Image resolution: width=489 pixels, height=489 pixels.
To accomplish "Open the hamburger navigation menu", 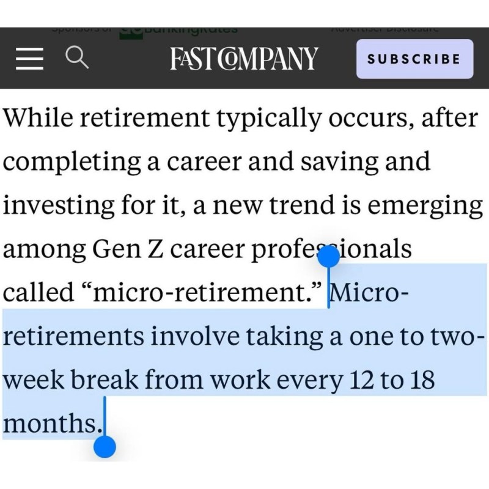I will pos(28,59).
